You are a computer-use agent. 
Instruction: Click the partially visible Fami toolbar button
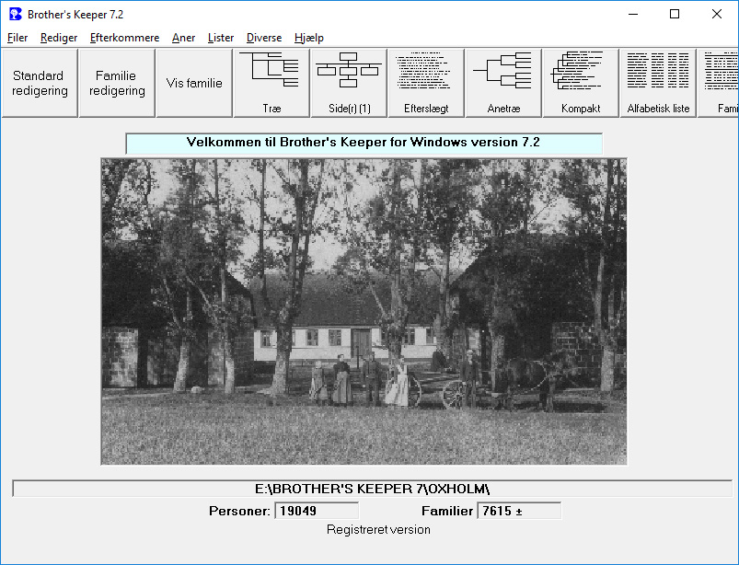718,83
